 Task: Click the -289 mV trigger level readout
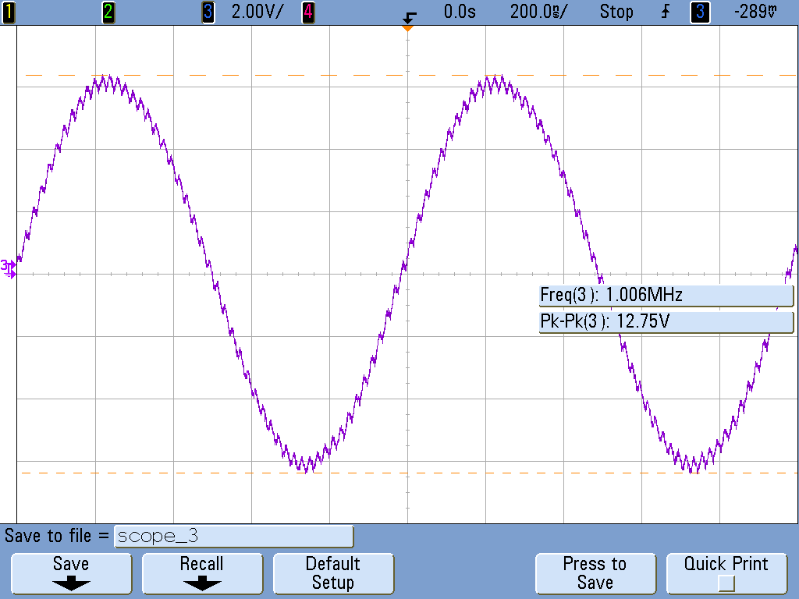pos(755,12)
